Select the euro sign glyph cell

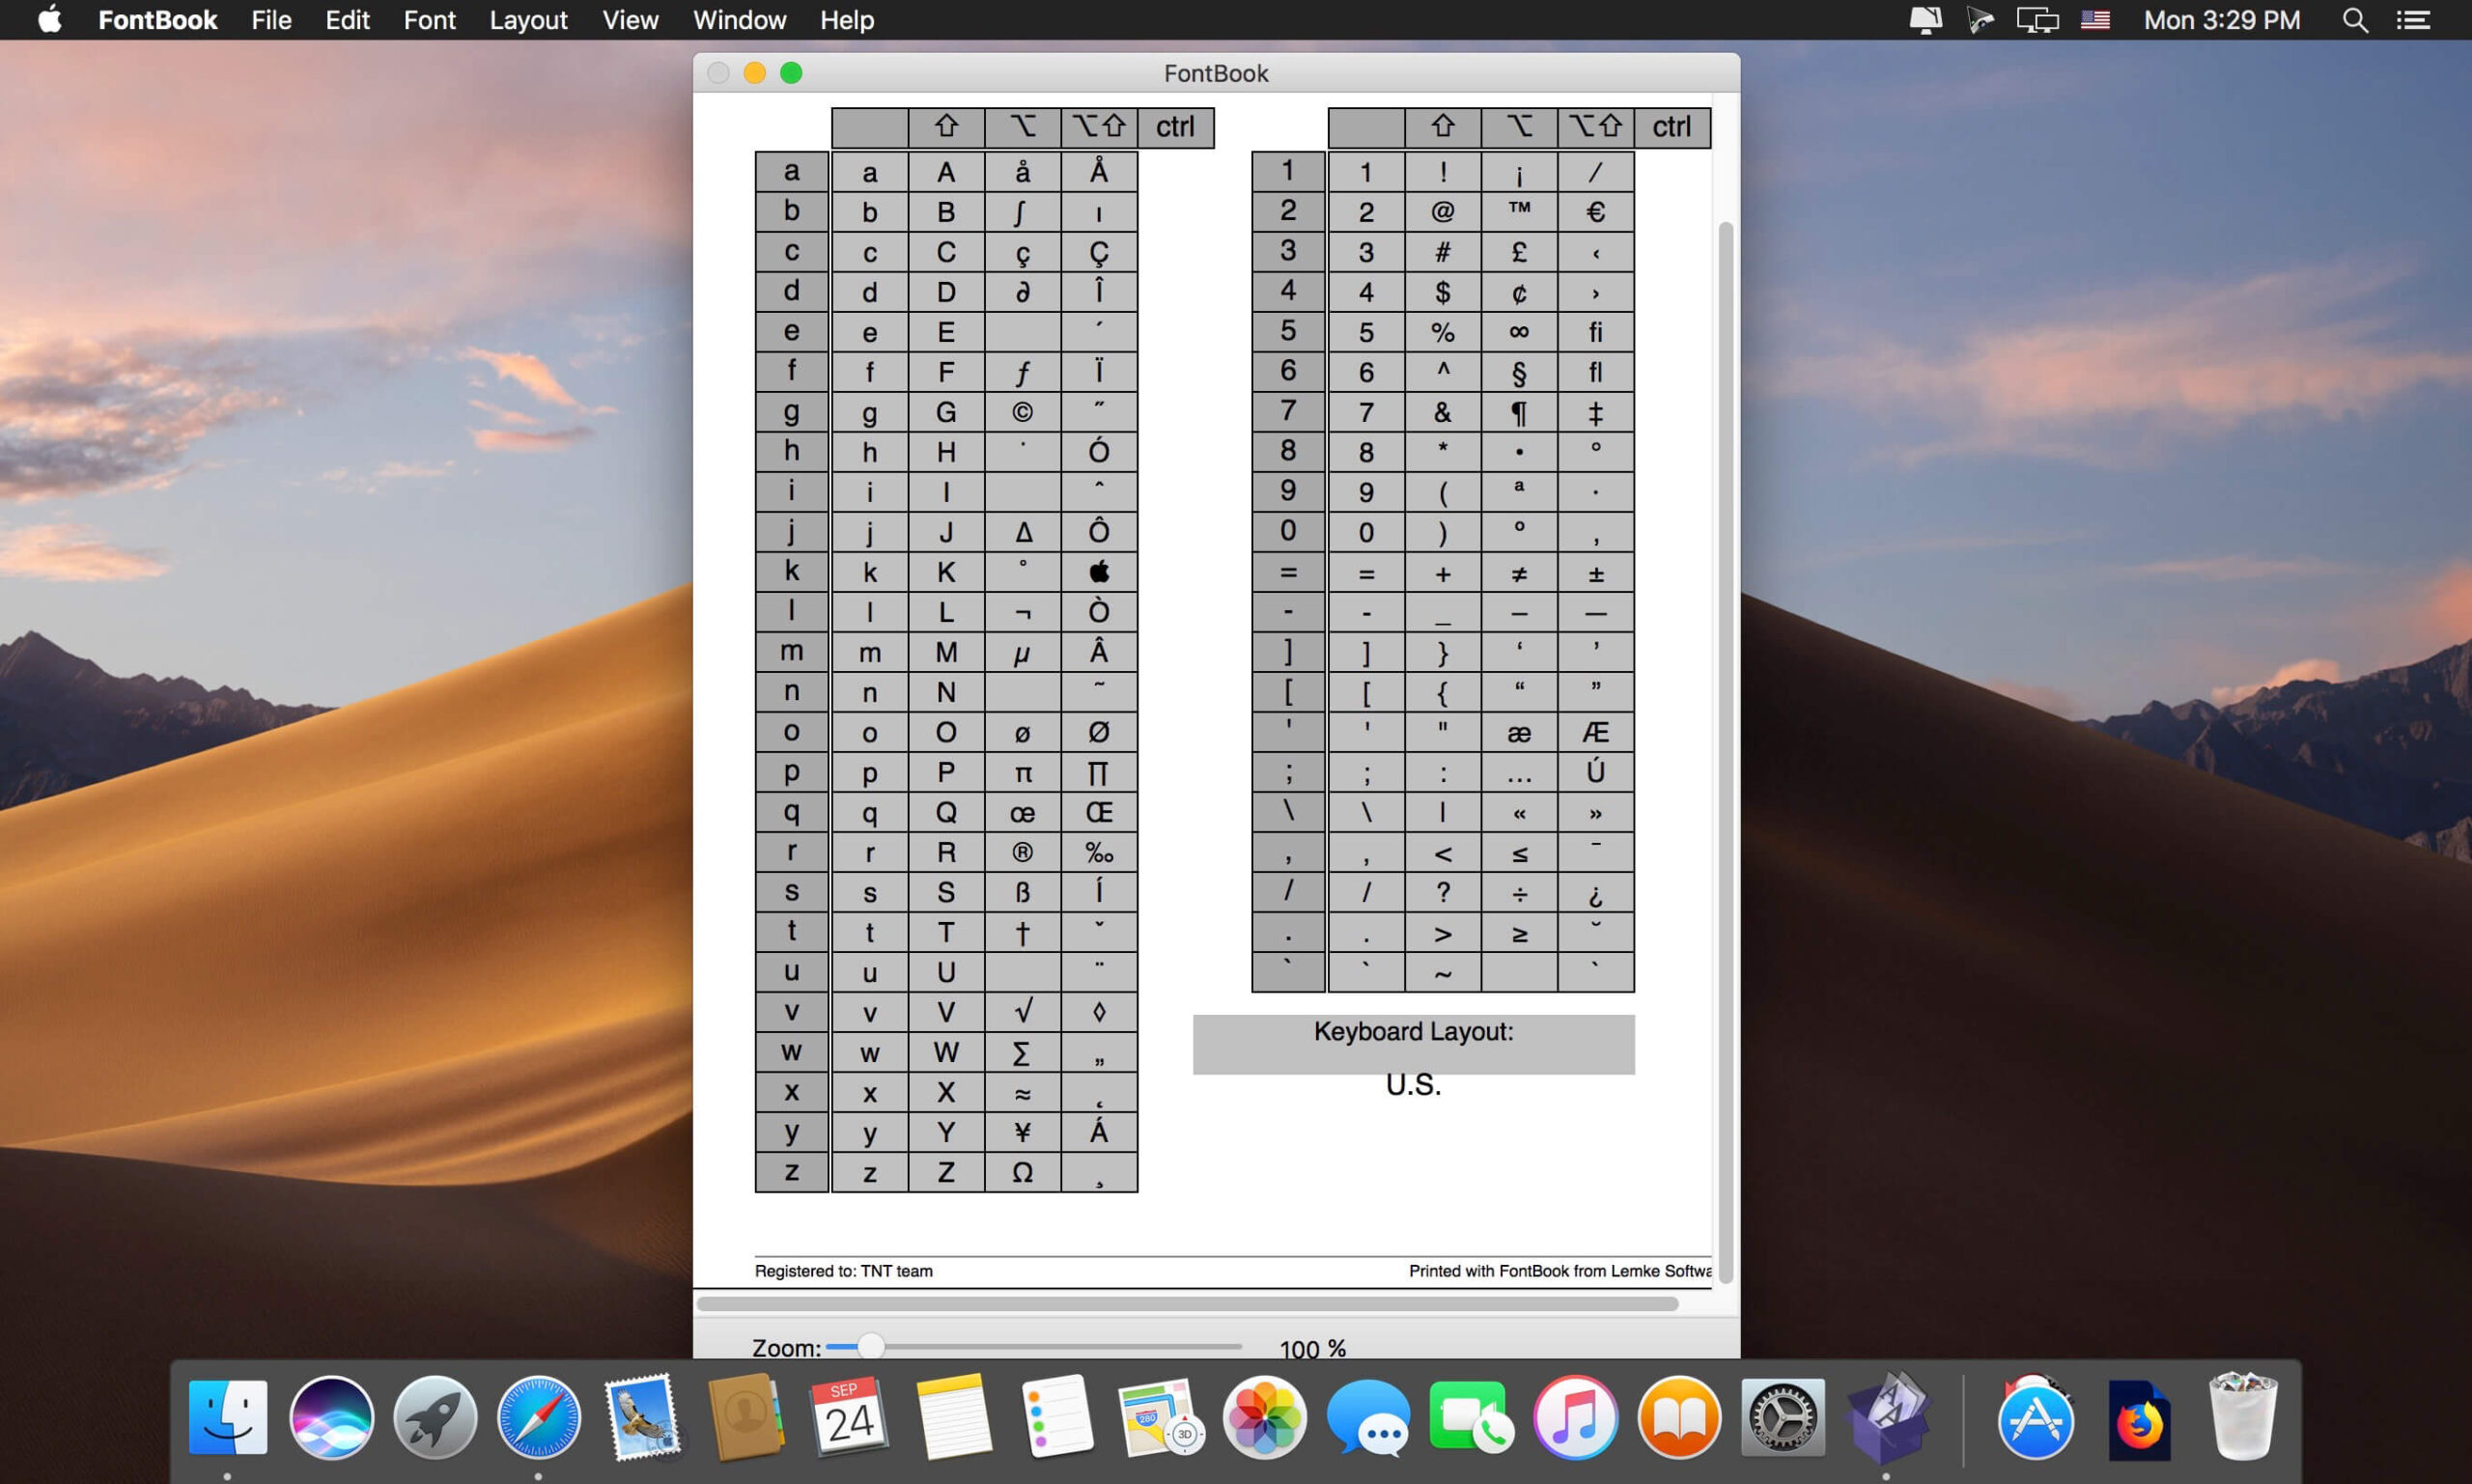pyautogui.click(x=1595, y=211)
